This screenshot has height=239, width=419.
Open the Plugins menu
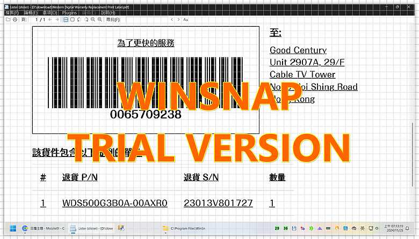[x=69, y=12]
